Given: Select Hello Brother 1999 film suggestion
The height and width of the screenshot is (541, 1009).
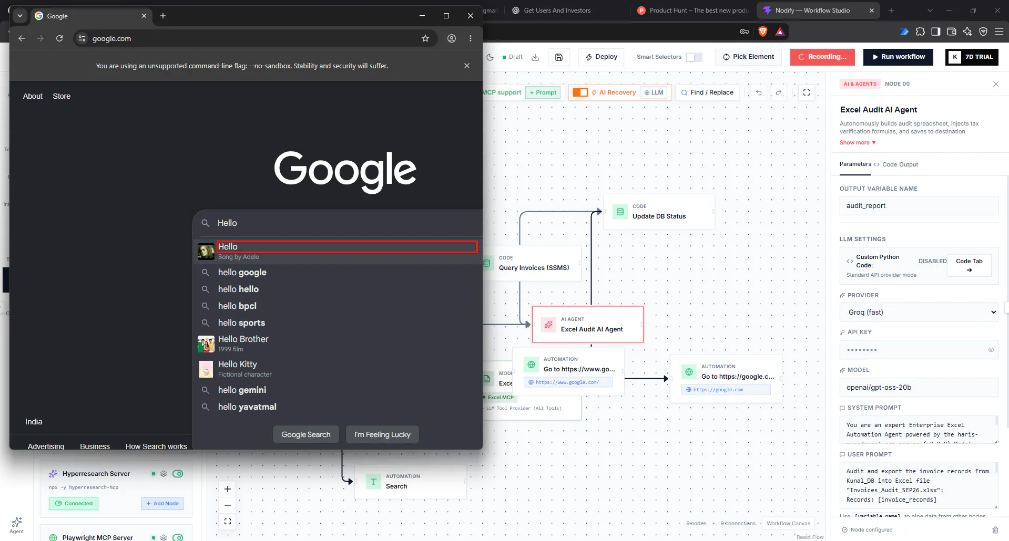Looking at the screenshot, I should click(338, 344).
